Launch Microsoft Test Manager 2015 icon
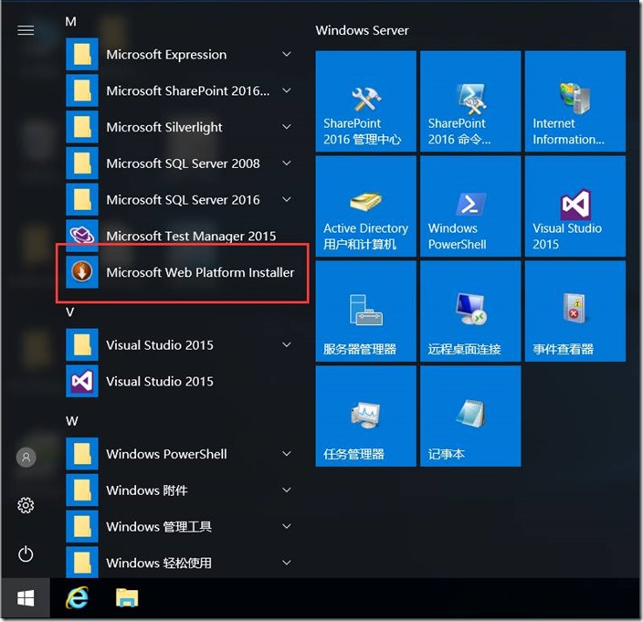643x622 pixels. (82, 236)
